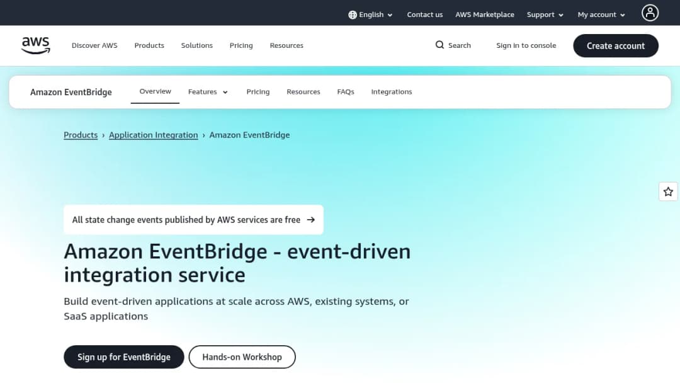Click the Amazon EventBridge subnav title
Image resolution: width=680 pixels, height=383 pixels.
(x=71, y=92)
